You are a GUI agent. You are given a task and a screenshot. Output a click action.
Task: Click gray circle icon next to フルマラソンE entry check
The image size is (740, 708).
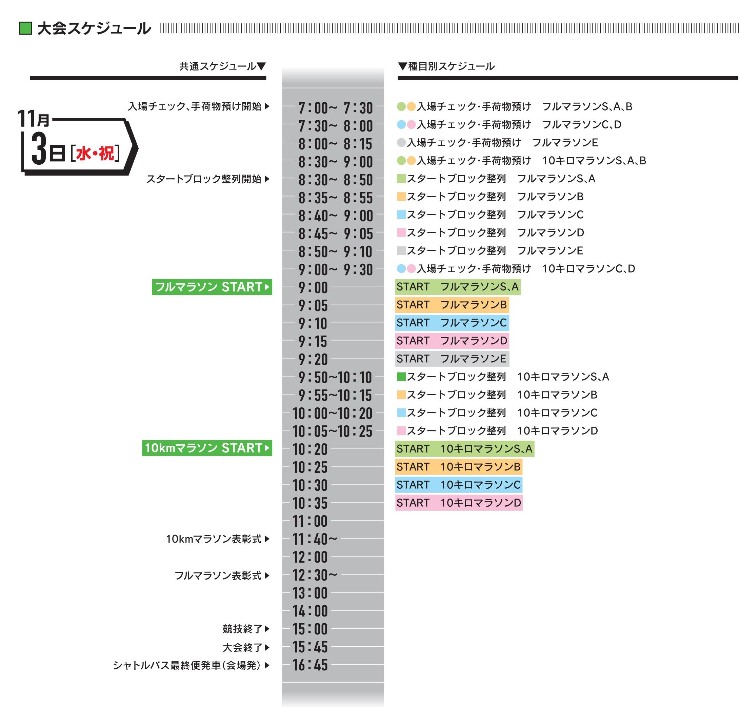click(401, 143)
